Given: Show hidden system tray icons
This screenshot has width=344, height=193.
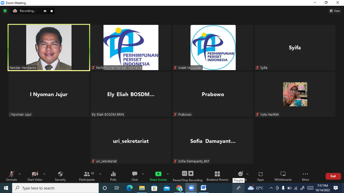Looking at the screenshot, I should 271,188.
